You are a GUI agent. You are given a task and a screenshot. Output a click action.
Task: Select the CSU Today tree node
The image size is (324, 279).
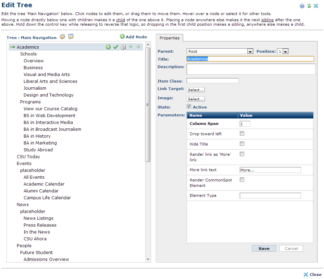click(28, 156)
